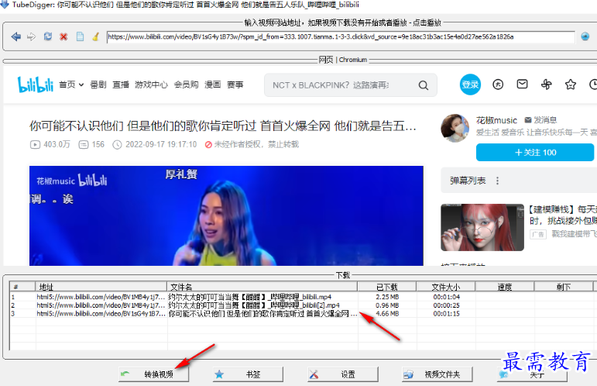Image resolution: width=597 pixels, height=386 pixels.
Task: Click the 文件大小 column header
Action: tap(446, 287)
